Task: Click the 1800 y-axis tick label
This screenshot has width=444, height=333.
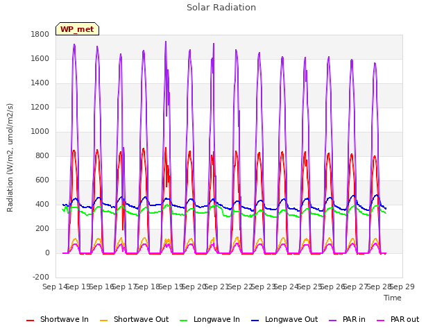Action: pos(40,34)
